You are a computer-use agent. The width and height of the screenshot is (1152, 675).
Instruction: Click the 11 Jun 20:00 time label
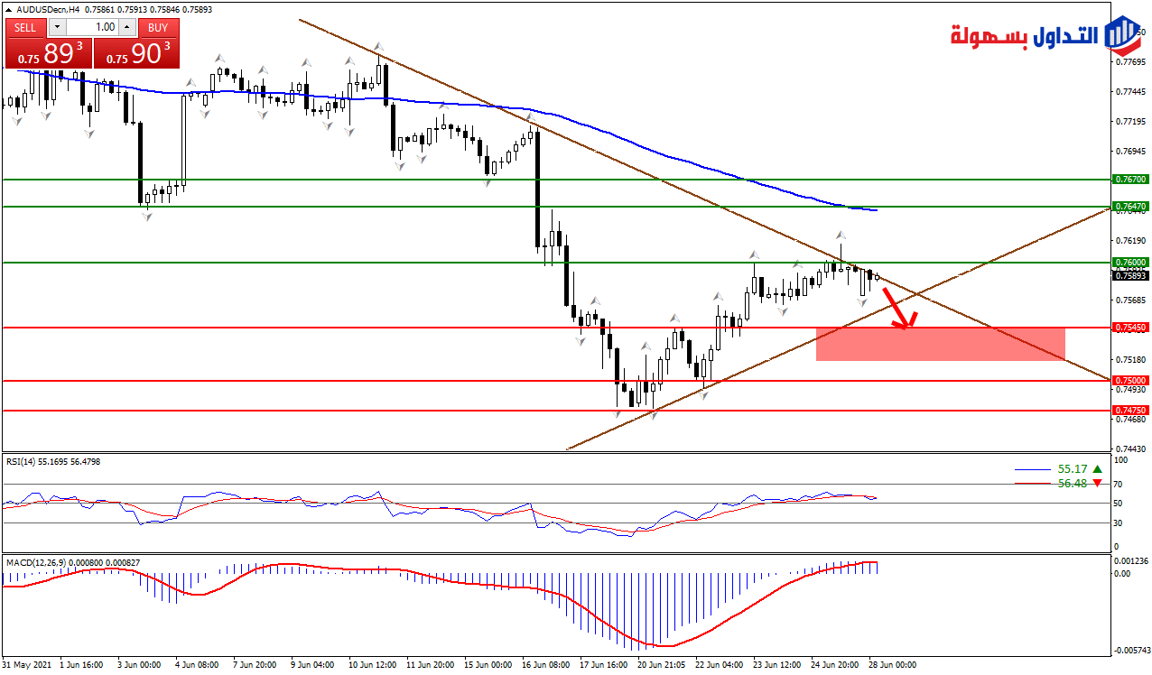431,665
